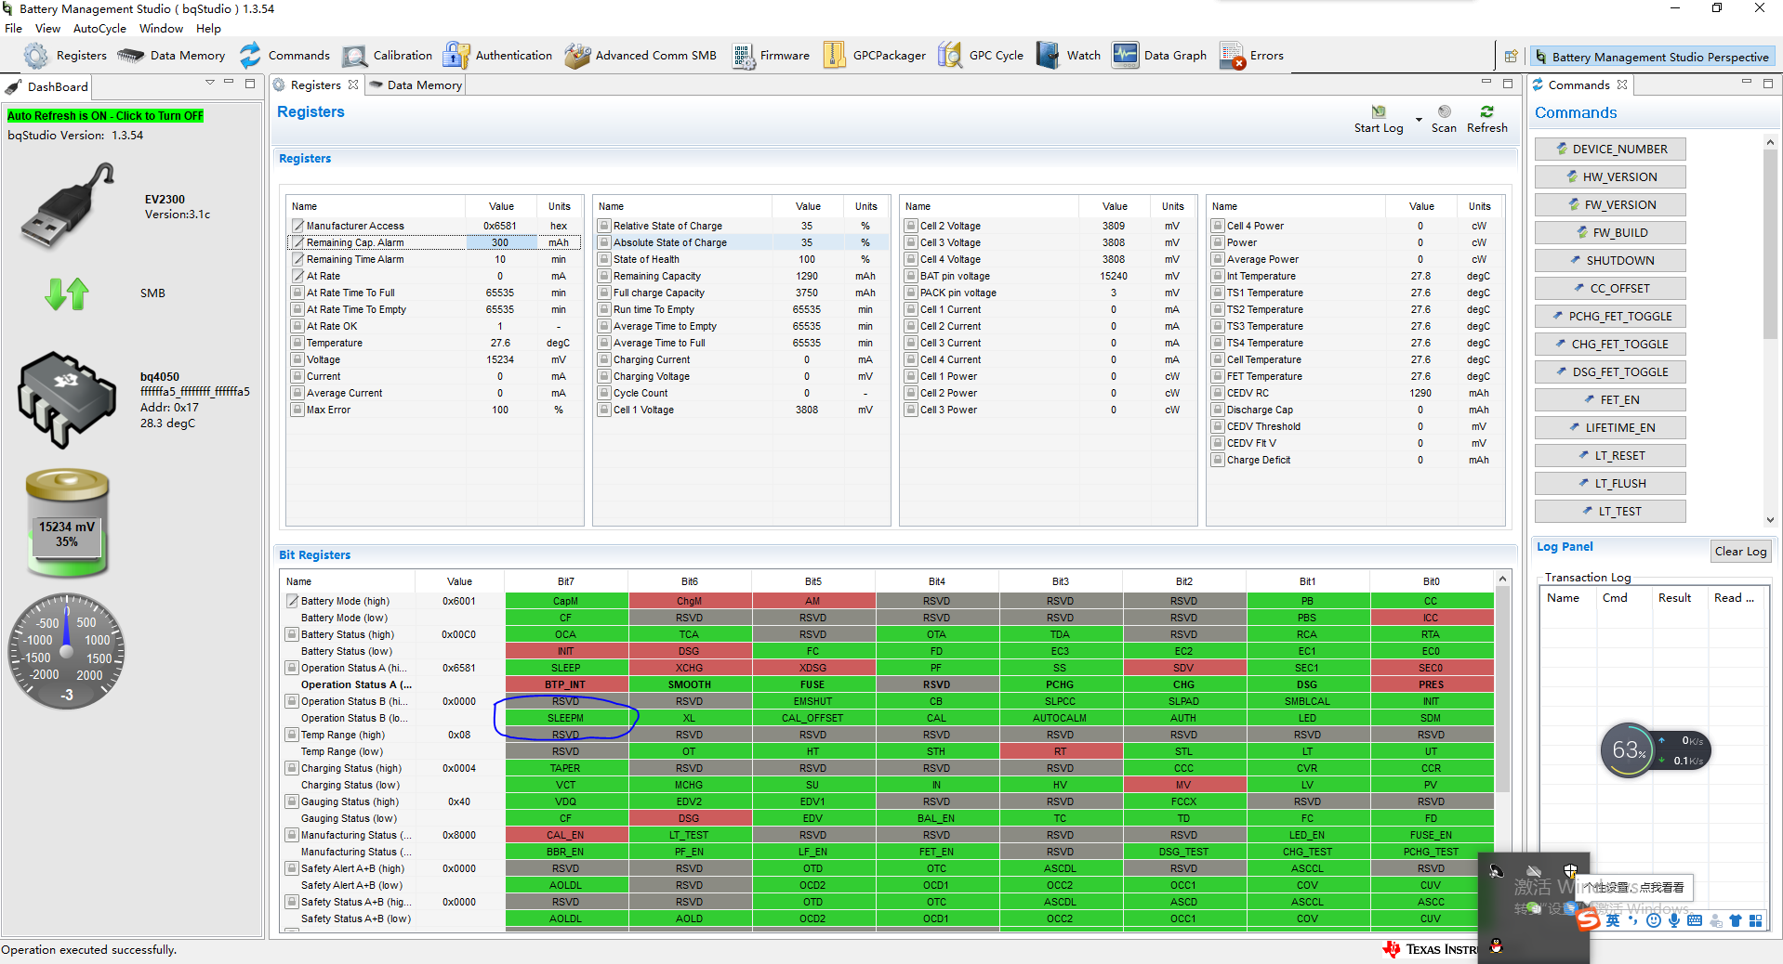Click the current gauge dial

point(67,651)
